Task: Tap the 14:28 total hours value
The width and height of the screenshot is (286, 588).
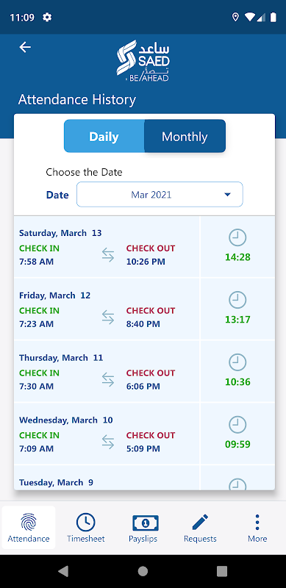Action: point(237,257)
